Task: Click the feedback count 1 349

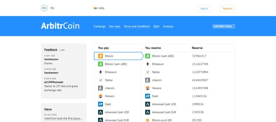Action: (62, 50)
